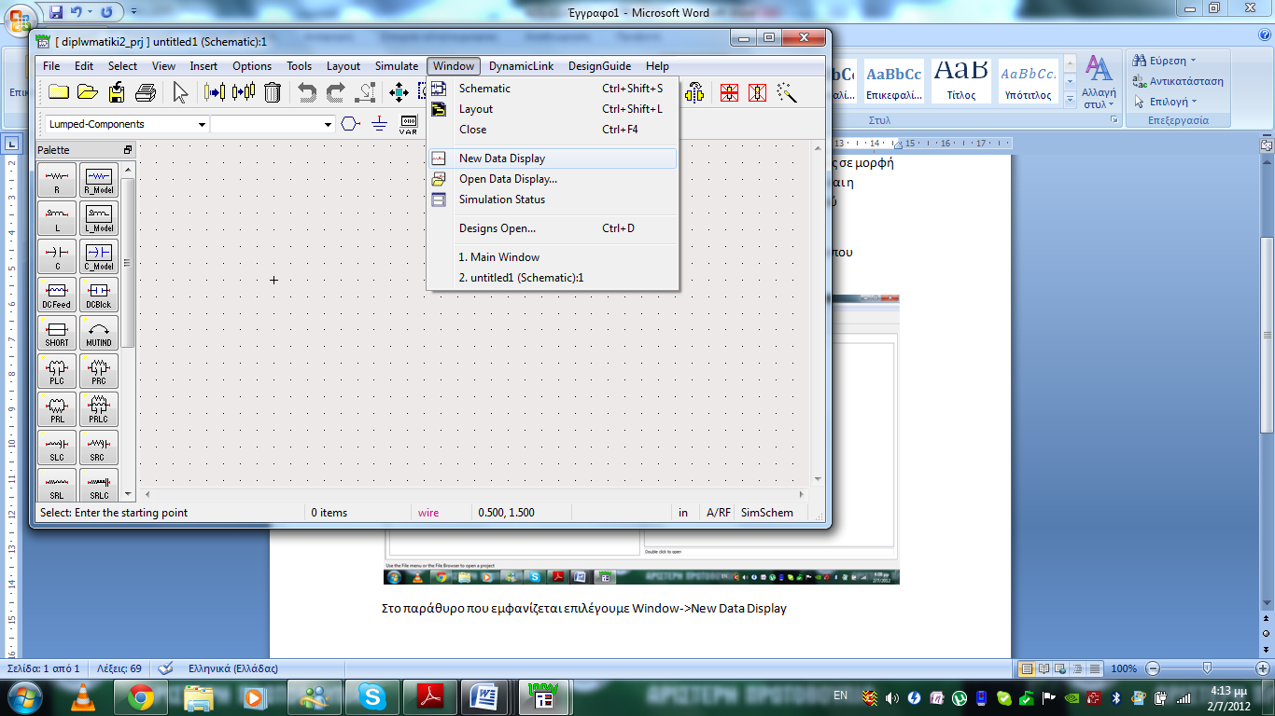Add the L inductor from palette
This screenshot has width=1275, height=716.
point(57,217)
